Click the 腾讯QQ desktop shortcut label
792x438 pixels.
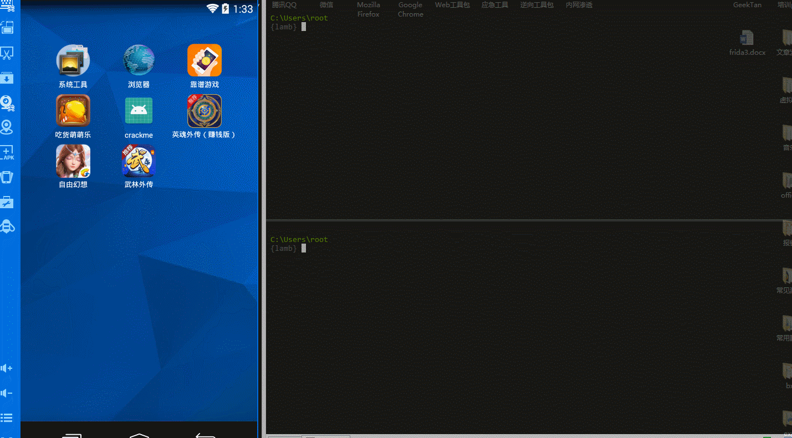284,5
